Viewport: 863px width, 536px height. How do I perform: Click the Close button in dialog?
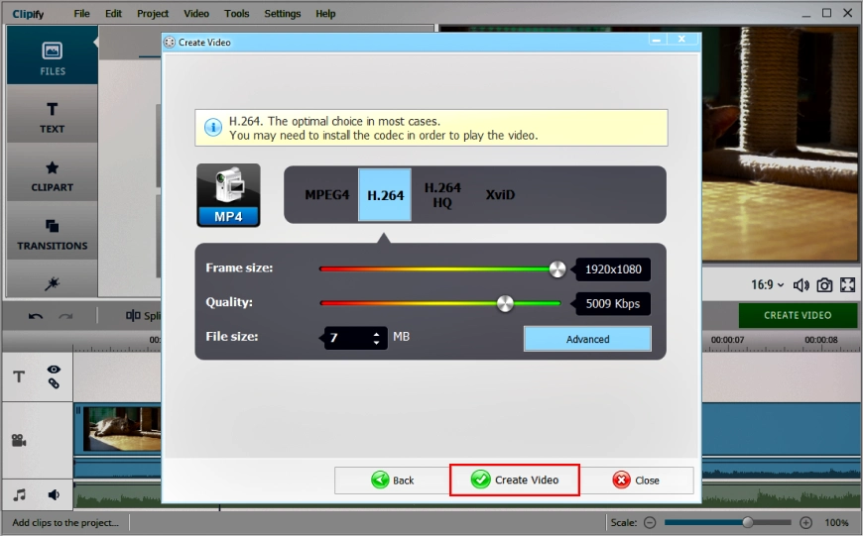tap(636, 480)
